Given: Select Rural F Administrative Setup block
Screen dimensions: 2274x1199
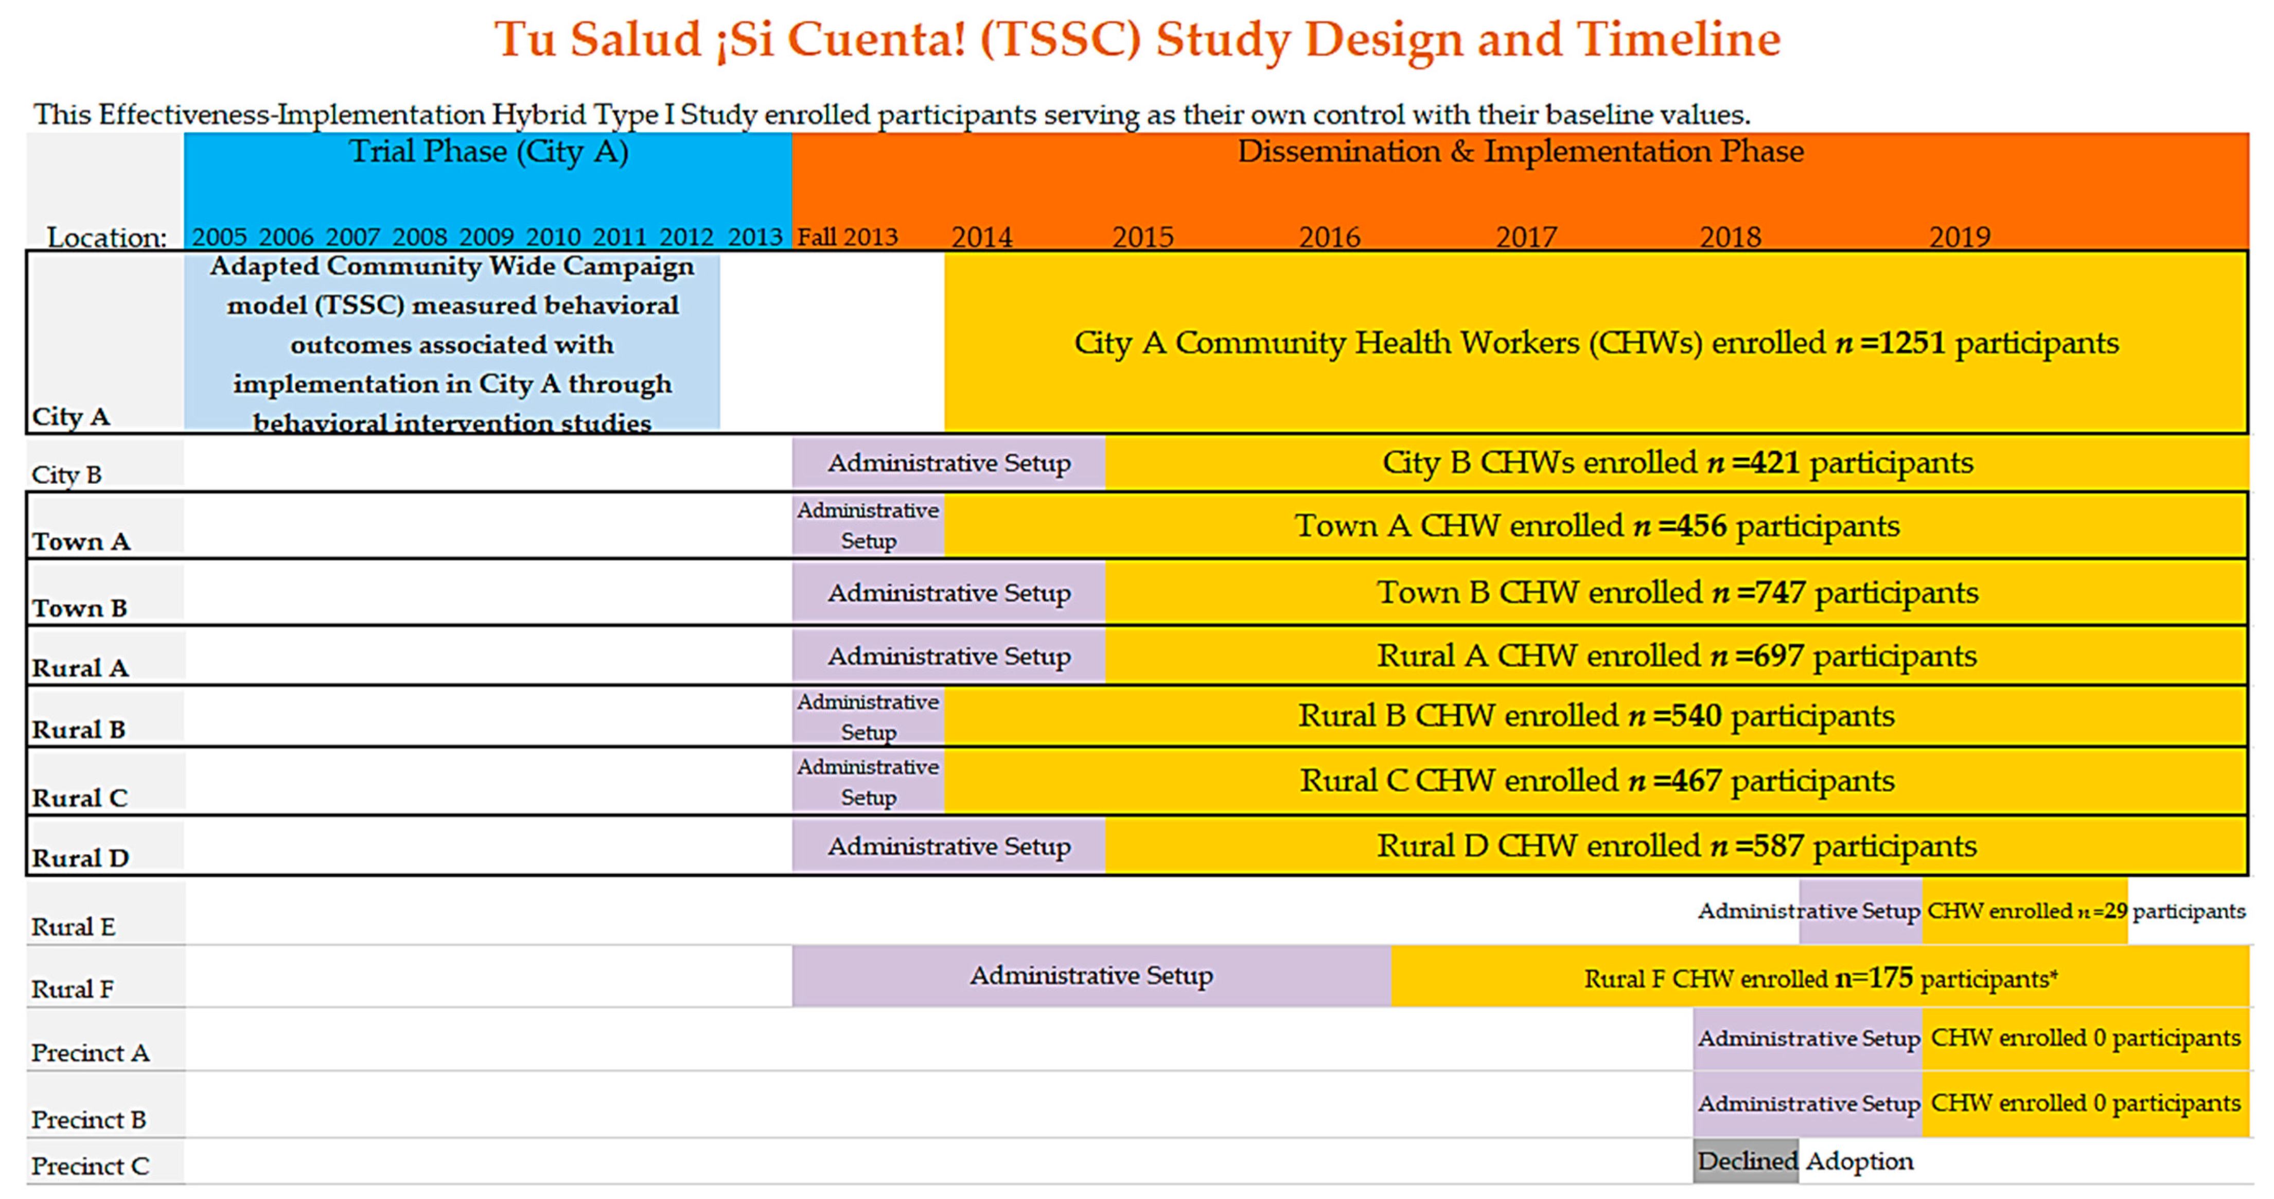Looking at the screenshot, I should pyautogui.click(x=1091, y=976).
